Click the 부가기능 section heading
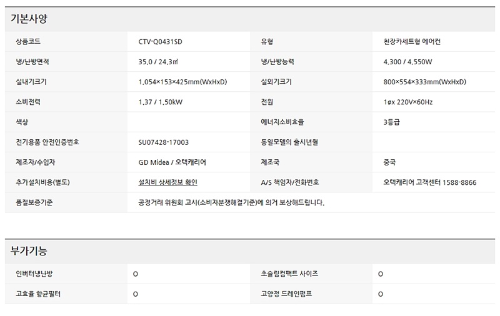 click(29, 251)
